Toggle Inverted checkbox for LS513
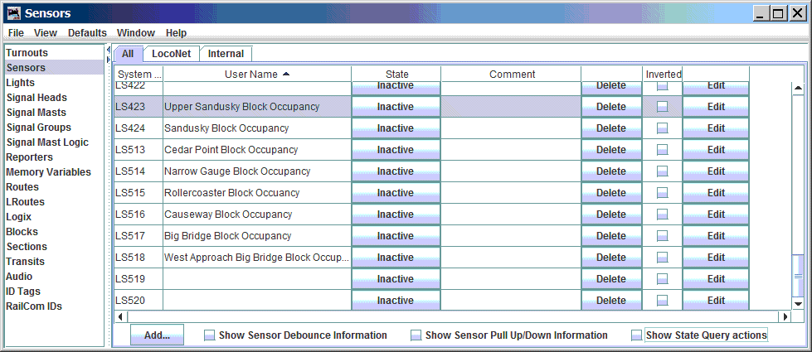 pyautogui.click(x=663, y=150)
